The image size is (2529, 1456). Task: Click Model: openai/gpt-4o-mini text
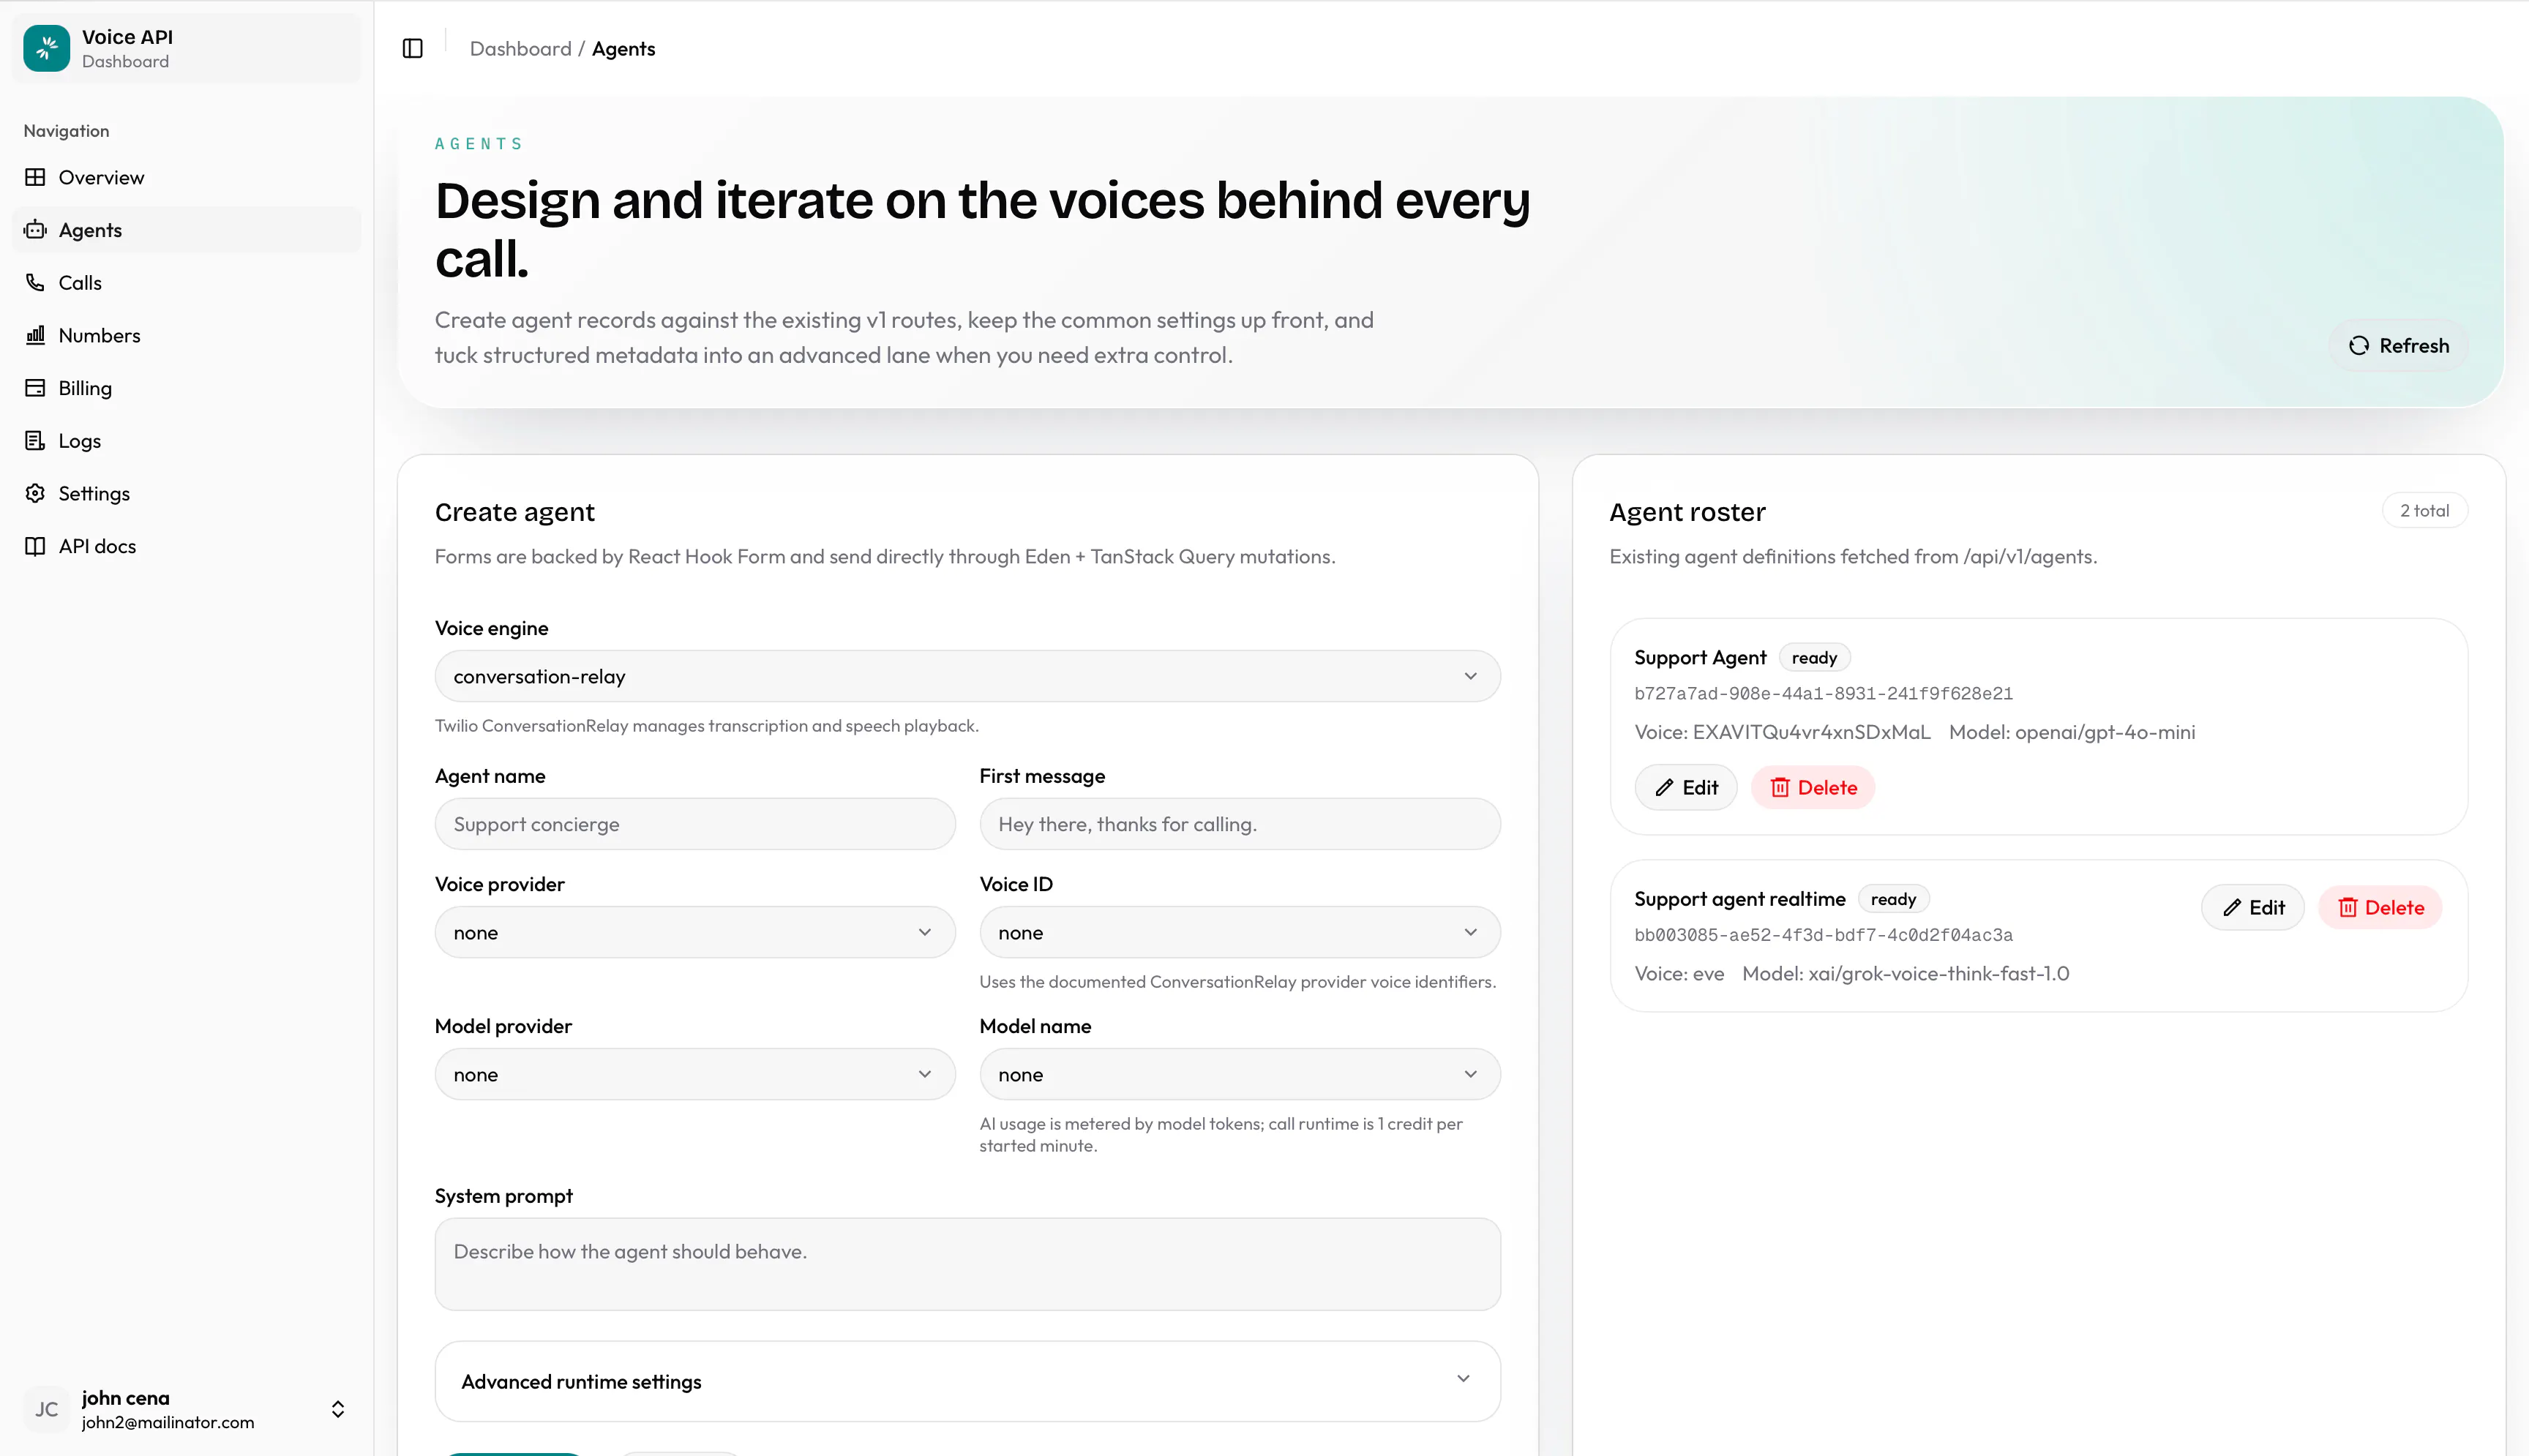[2071, 732]
